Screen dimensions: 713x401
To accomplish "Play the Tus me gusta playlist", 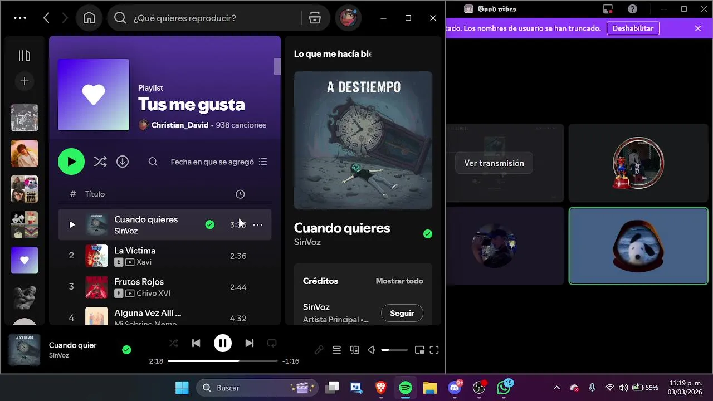I will (x=71, y=162).
